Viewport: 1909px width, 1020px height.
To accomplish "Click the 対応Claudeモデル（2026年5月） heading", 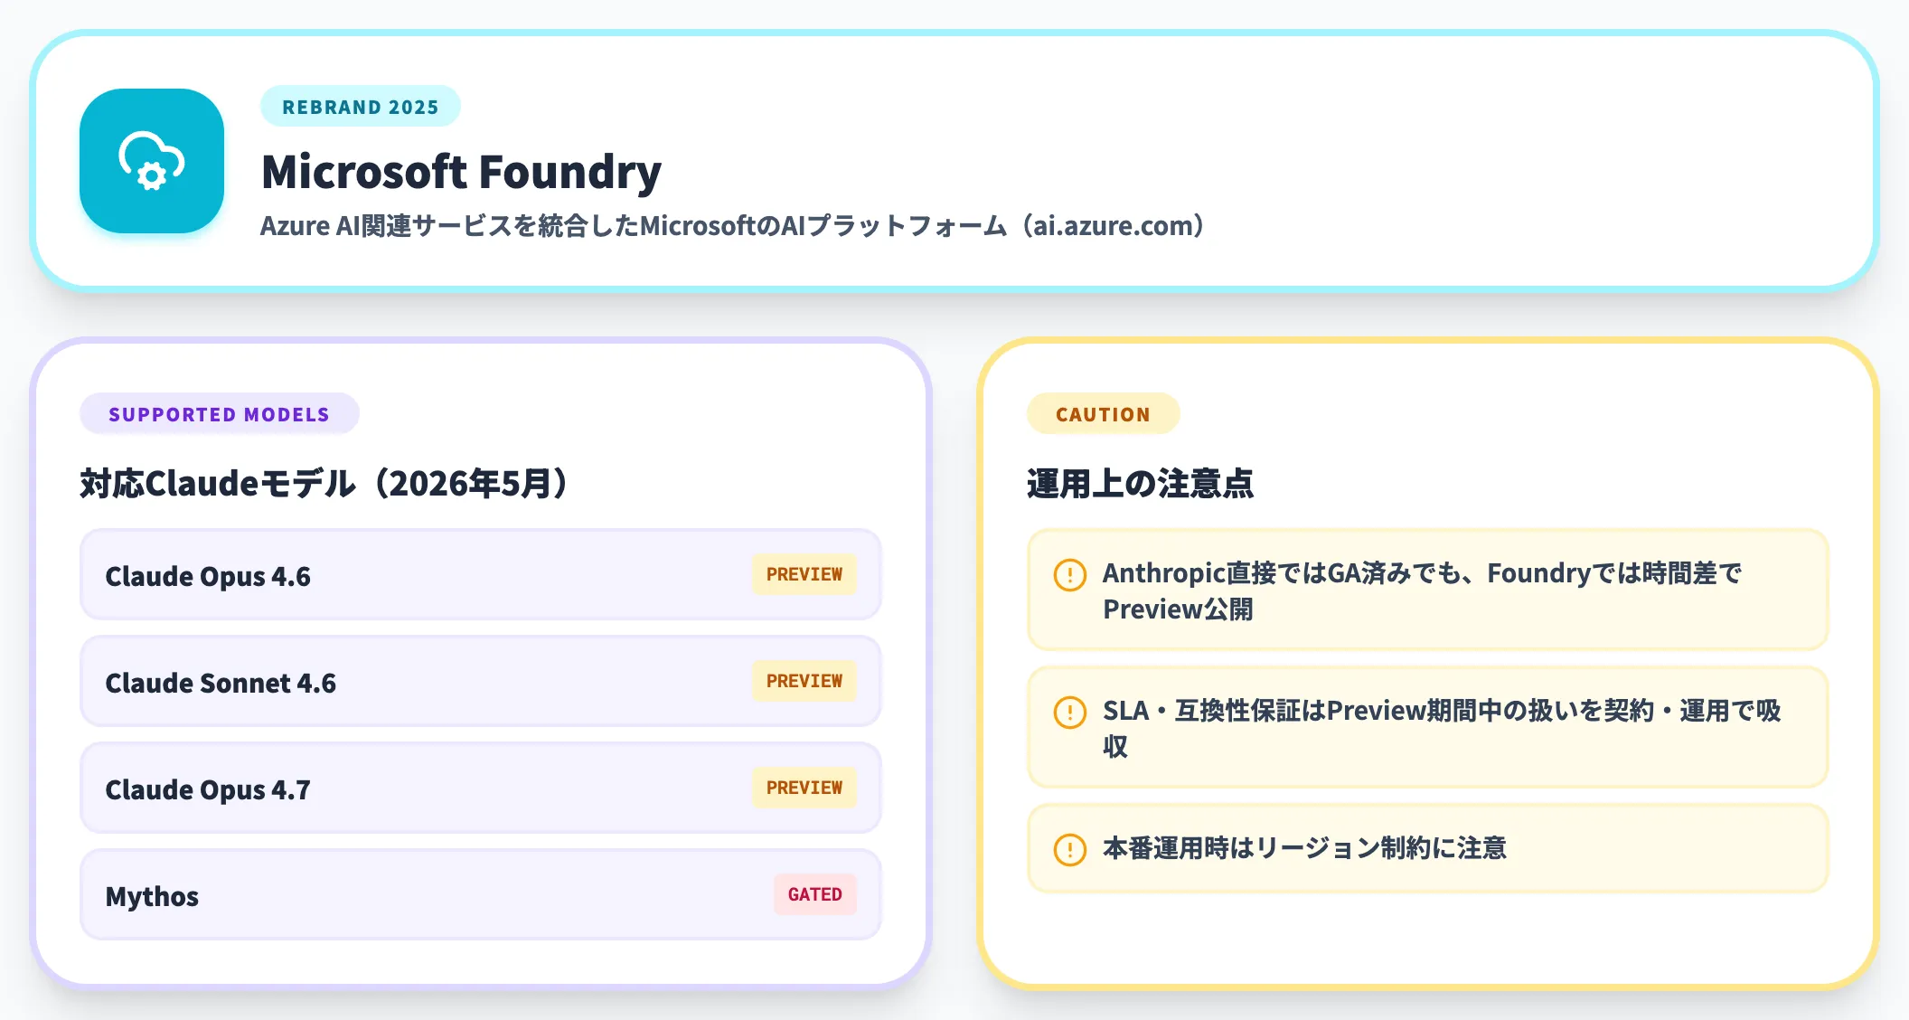I will pos(324,483).
